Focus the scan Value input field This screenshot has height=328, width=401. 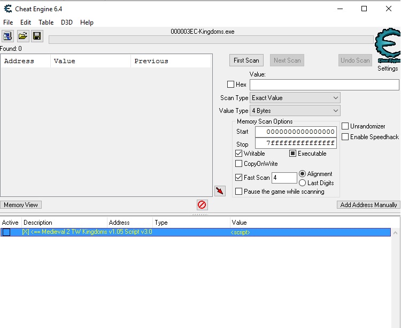(325, 85)
